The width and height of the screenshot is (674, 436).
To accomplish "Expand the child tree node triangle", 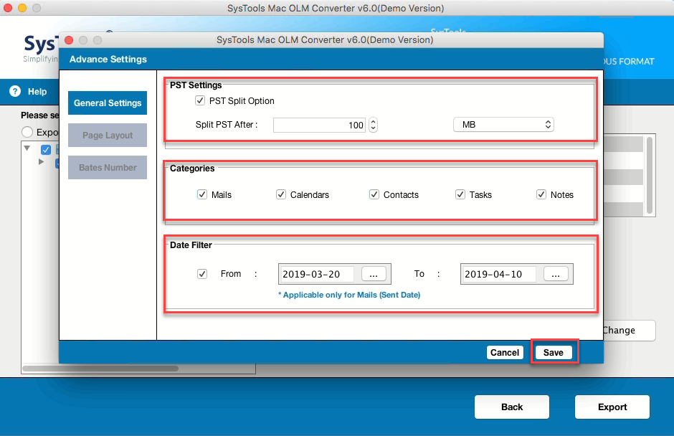I will [x=42, y=162].
